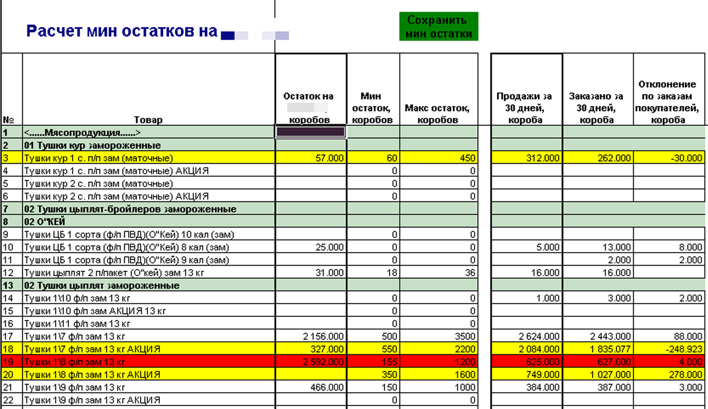Viewport: 708px width, 409px height.
Task: Click row <......Мясопродукция......>
Action: (149, 132)
